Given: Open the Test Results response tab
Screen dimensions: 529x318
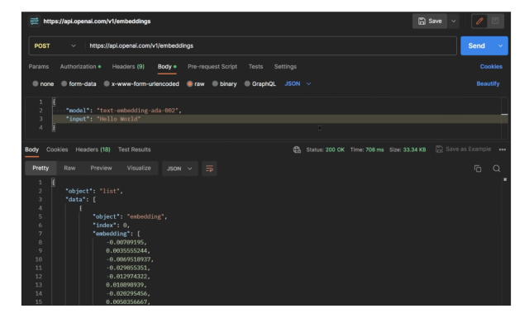Looking at the screenshot, I should [134, 150].
